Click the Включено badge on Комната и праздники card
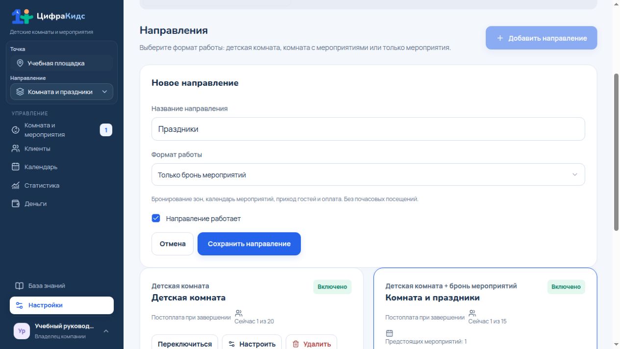The height and width of the screenshot is (349, 620). 566,287
